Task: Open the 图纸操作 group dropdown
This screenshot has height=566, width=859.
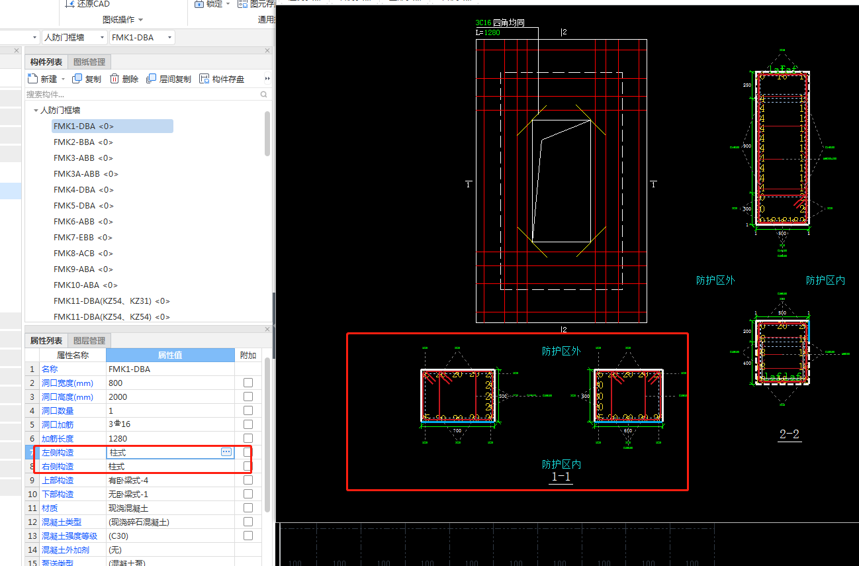Action: pos(122,20)
